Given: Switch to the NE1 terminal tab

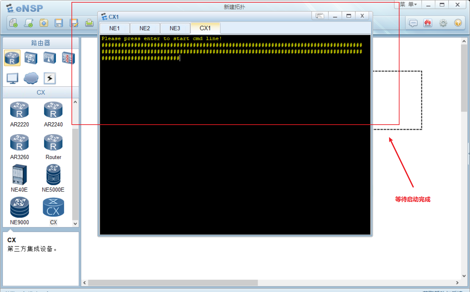Looking at the screenshot, I should 115,28.
